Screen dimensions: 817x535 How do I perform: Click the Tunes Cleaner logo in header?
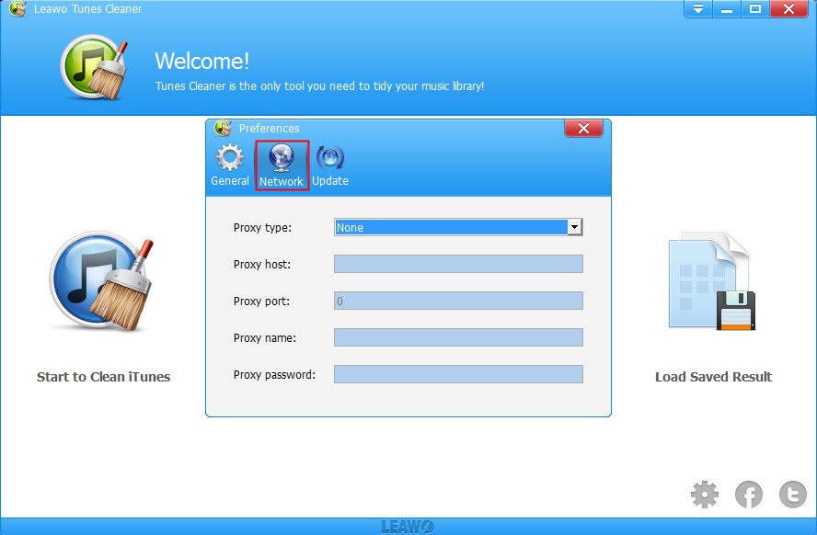click(x=95, y=66)
